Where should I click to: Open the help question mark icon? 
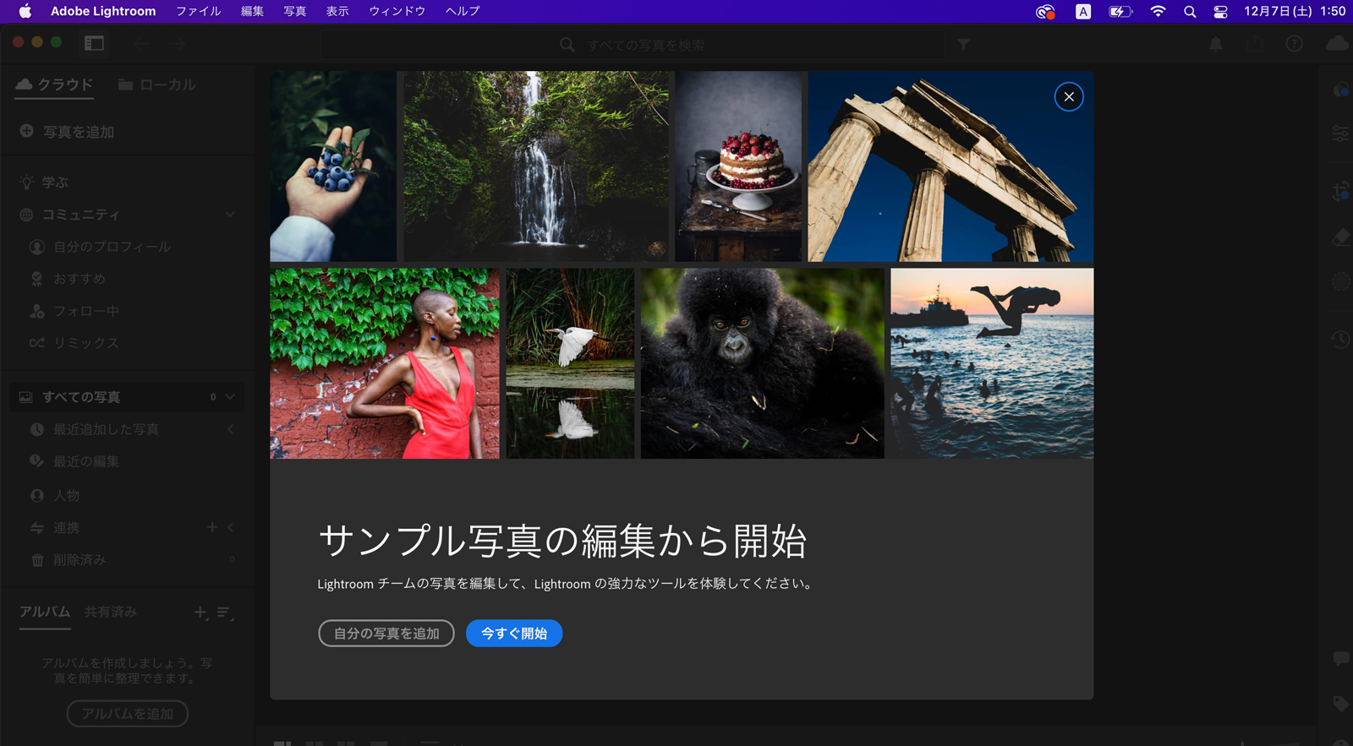pos(1294,44)
